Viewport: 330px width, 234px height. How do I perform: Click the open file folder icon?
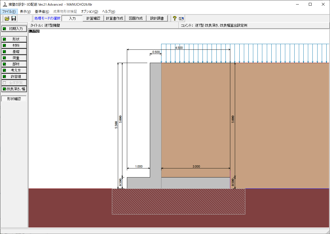[7, 18]
